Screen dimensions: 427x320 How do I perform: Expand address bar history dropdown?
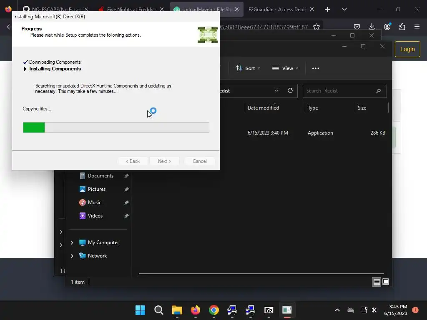coord(276,90)
